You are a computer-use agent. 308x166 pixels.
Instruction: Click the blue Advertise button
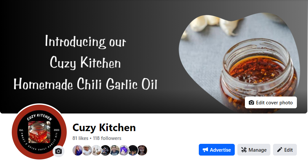(217, 150)
